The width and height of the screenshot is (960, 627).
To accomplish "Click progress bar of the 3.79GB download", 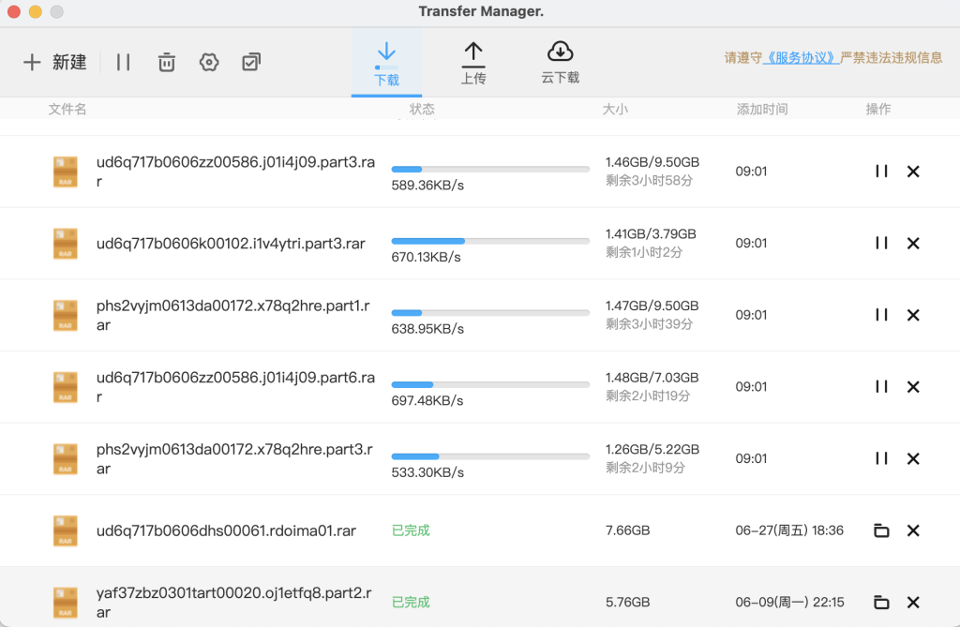I will click(490, 241).
